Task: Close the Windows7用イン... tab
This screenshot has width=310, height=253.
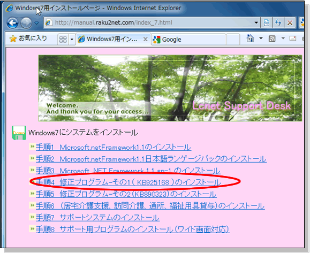Action: 145,39
